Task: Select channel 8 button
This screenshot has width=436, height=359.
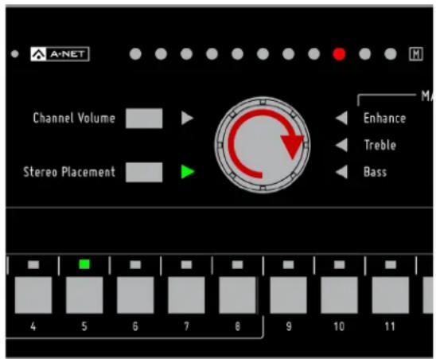Action: 237,295
